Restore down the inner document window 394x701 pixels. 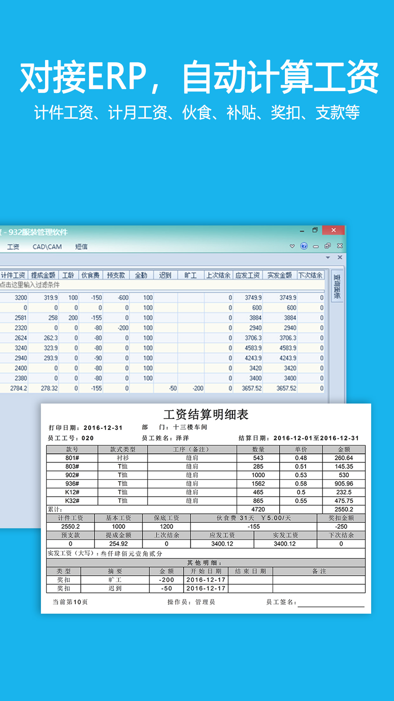(x=327, y=246)
